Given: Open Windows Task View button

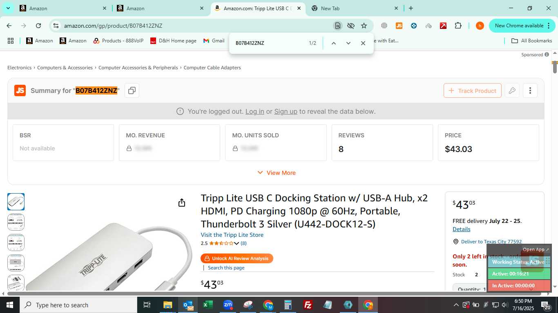Looking at the screenshot, I should [x=147, y=305].
